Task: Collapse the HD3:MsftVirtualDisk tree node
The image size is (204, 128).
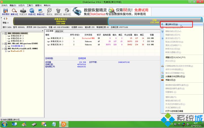Action: point(3,48)
